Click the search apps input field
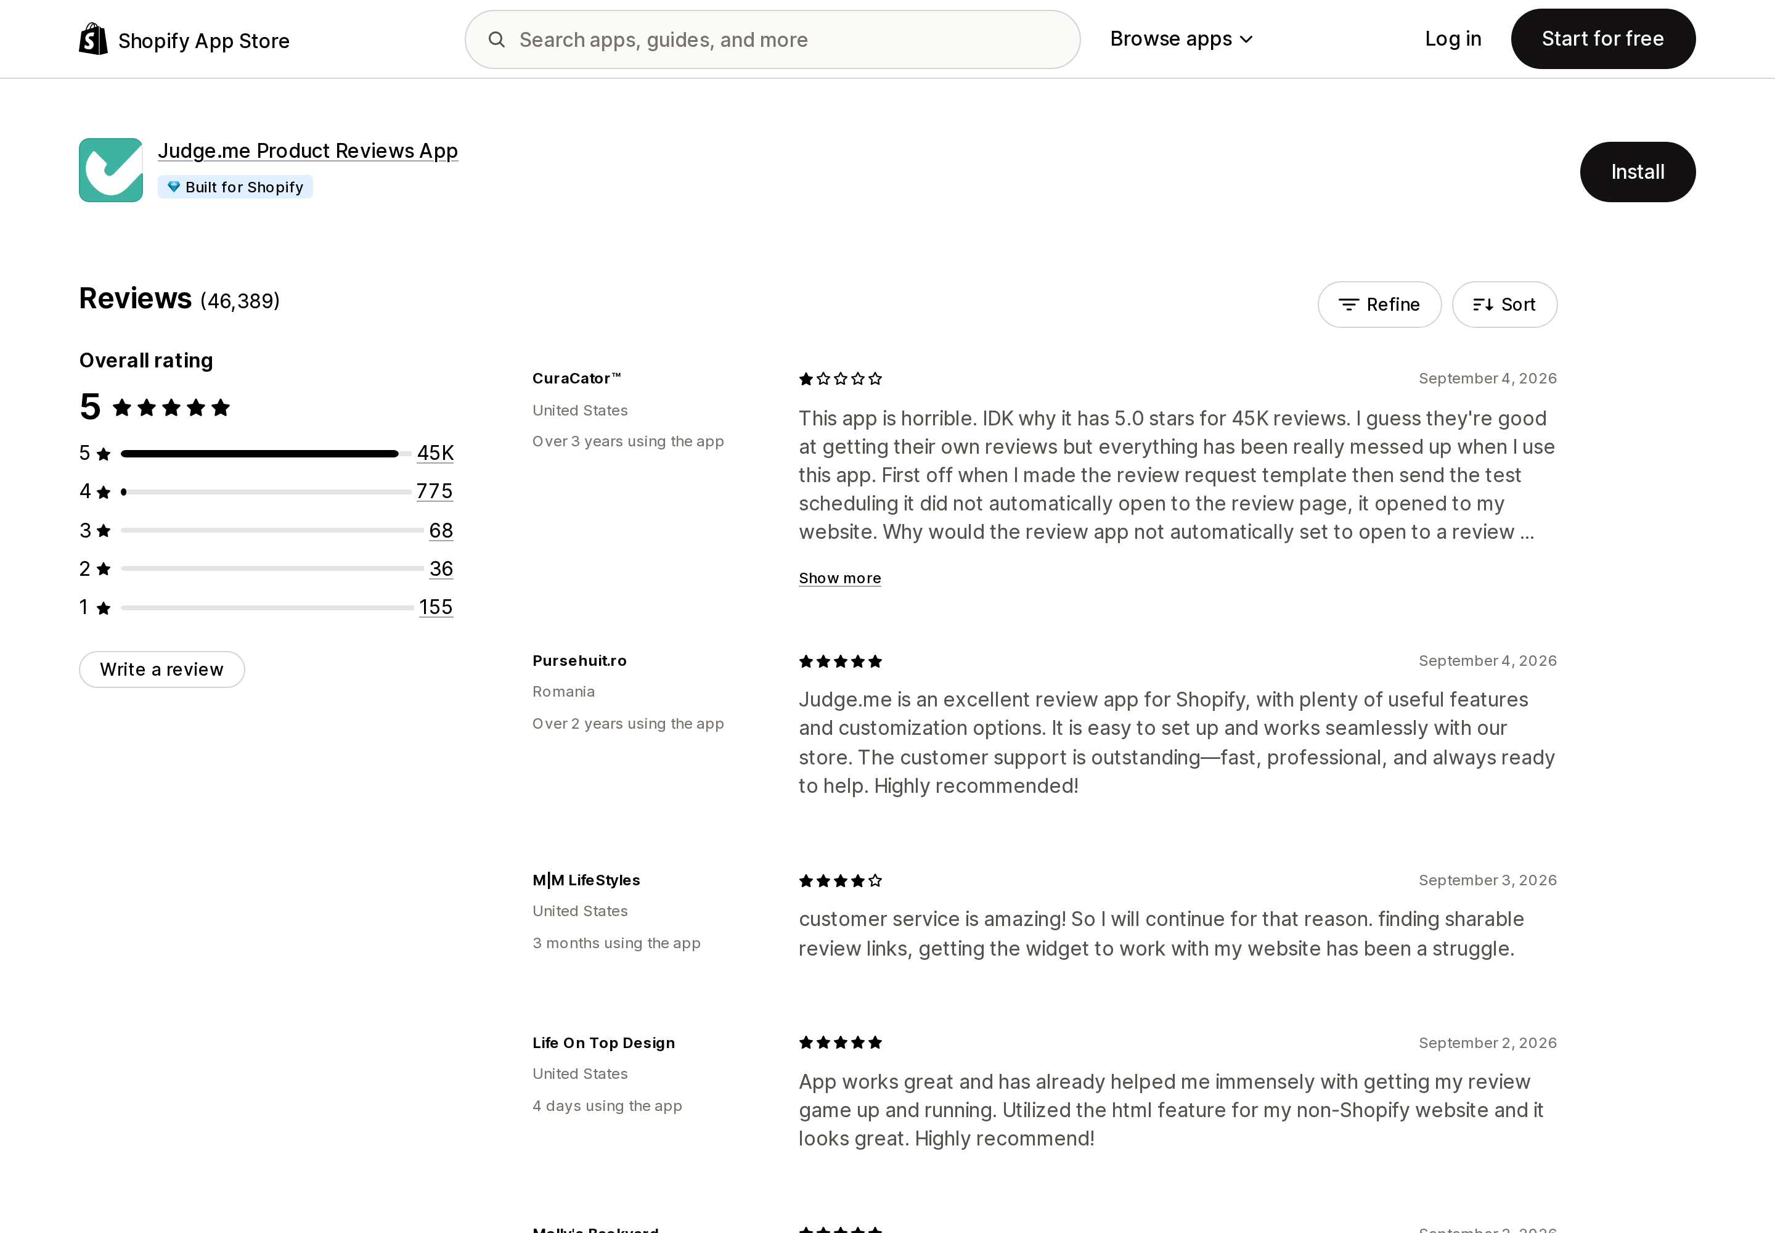 point(772,39)
